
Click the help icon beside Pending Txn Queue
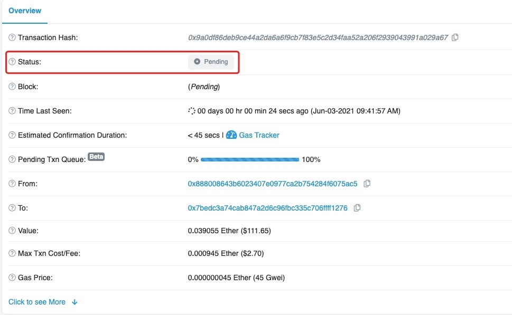pyautogui.click(x=12, y=159)
